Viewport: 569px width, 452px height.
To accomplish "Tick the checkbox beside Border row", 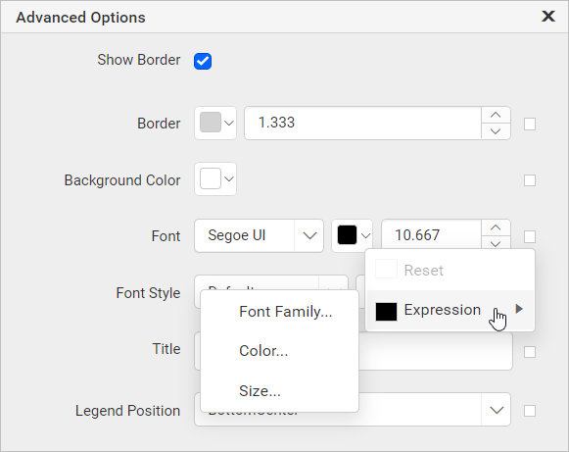I will click(x=530, y=124).
